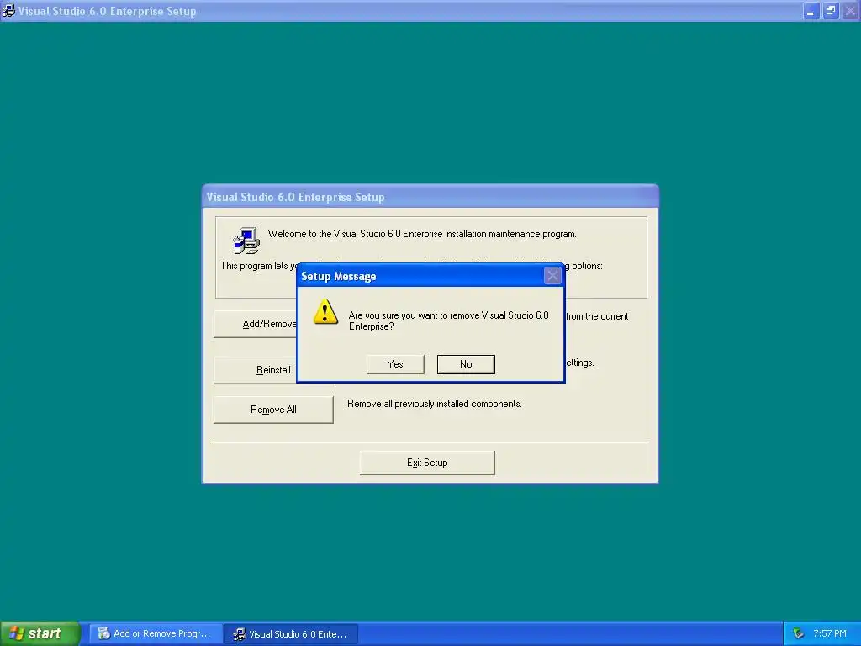Switch to Add or Remove Programs taskbar item
The image size is (861, 646).
[156, 634]
